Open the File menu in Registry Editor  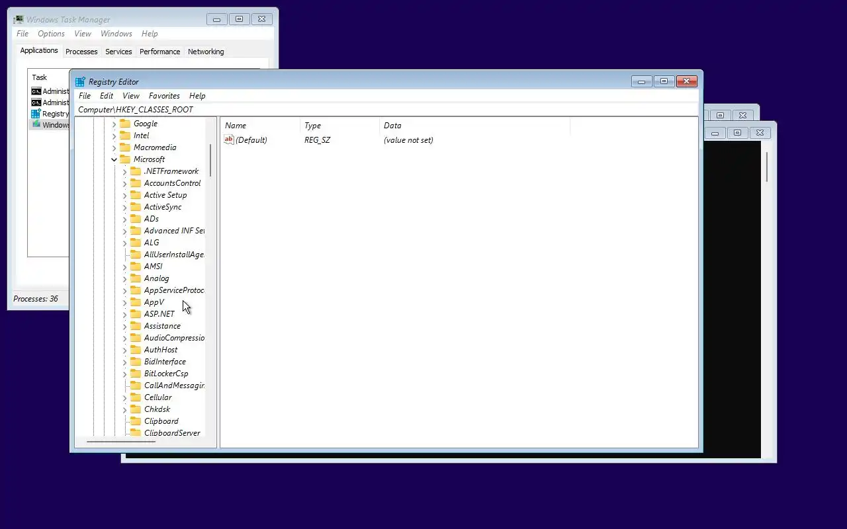click(x=85, y=96)
